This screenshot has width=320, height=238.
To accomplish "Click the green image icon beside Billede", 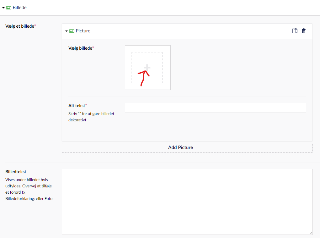I will pos(9,8).
